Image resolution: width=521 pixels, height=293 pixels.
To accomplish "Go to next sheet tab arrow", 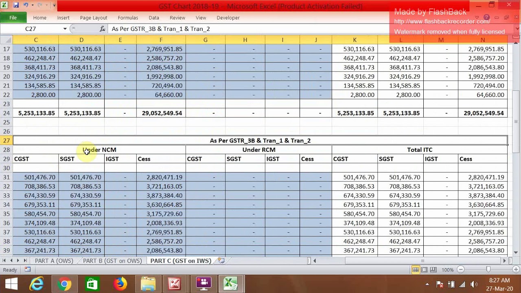I will pyautogui.click(x=18, y=260).
